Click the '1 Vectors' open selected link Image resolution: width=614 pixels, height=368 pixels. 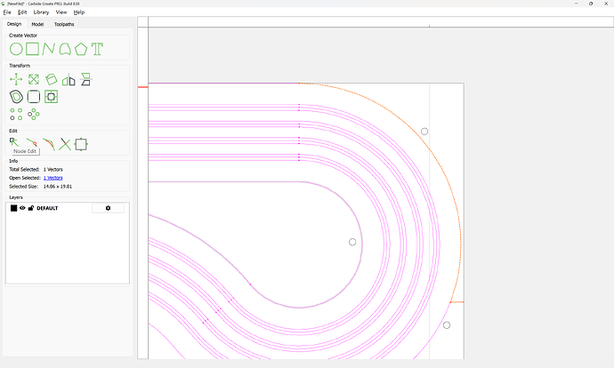(53, 178)
